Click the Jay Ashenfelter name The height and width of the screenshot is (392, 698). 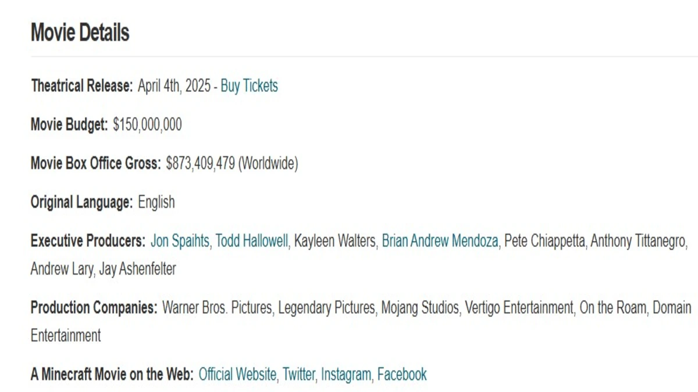[x=137, y=269]
